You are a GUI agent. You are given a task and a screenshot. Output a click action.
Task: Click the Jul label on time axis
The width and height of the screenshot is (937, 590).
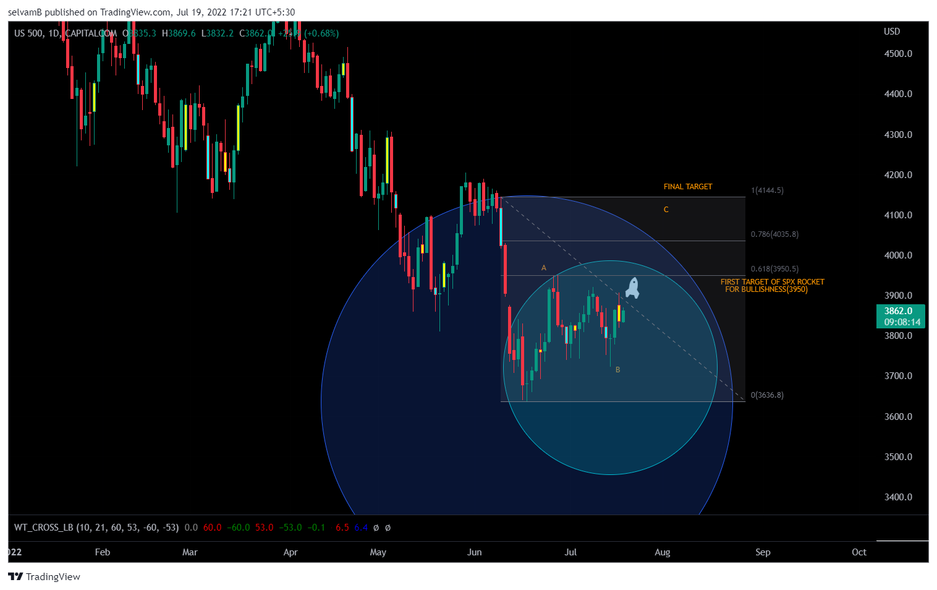tap(570, 552)
